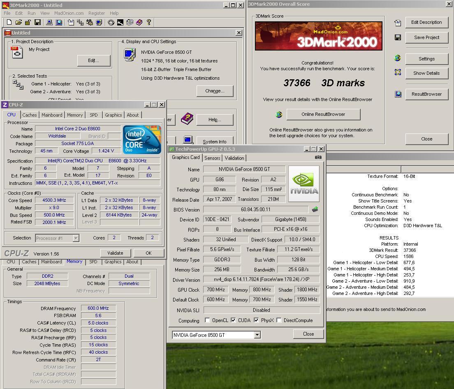Click the globe icon beside Online ResultBrowser
The width and height of the screenshot is (454, 389).
click(279, 115)
